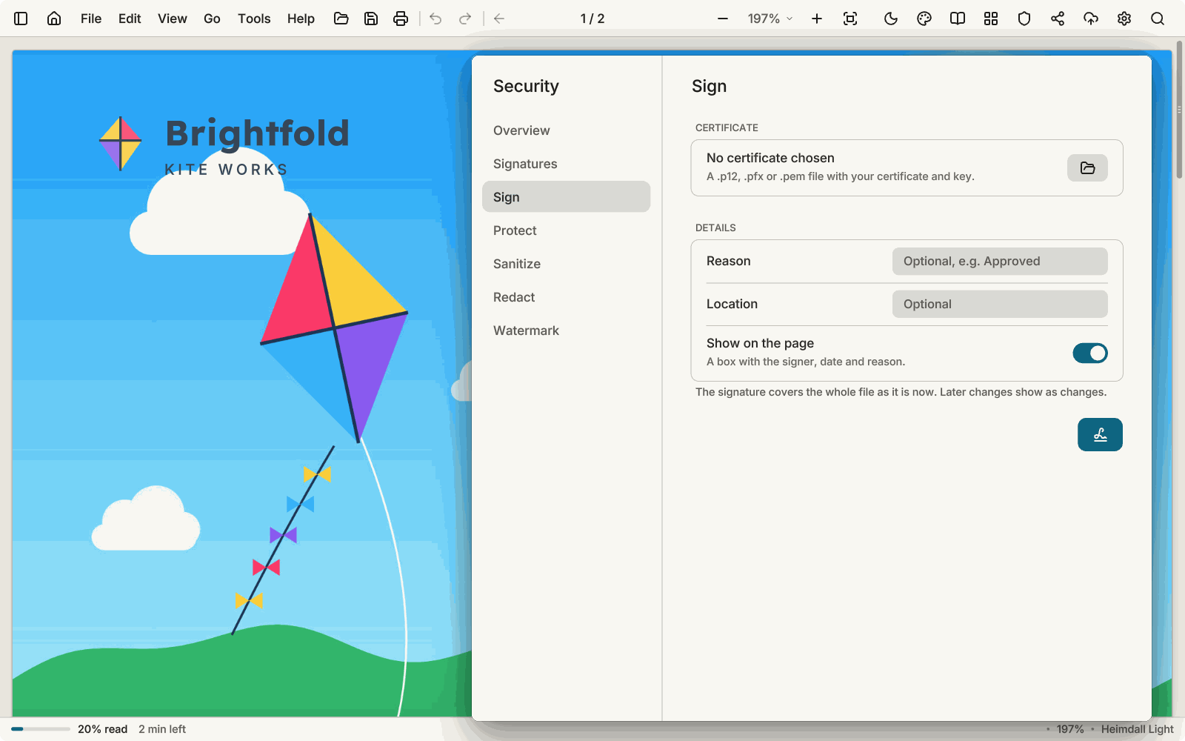Save the document with the save icon
The image size is (1185, 741).
(x=371, y=19)
